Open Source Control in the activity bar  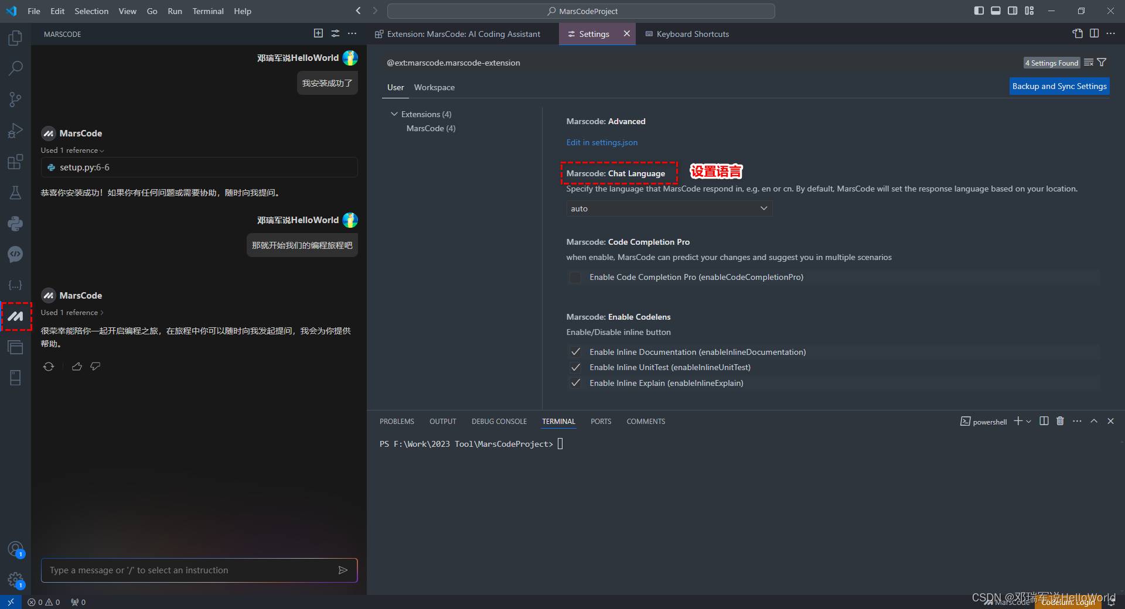16,99
